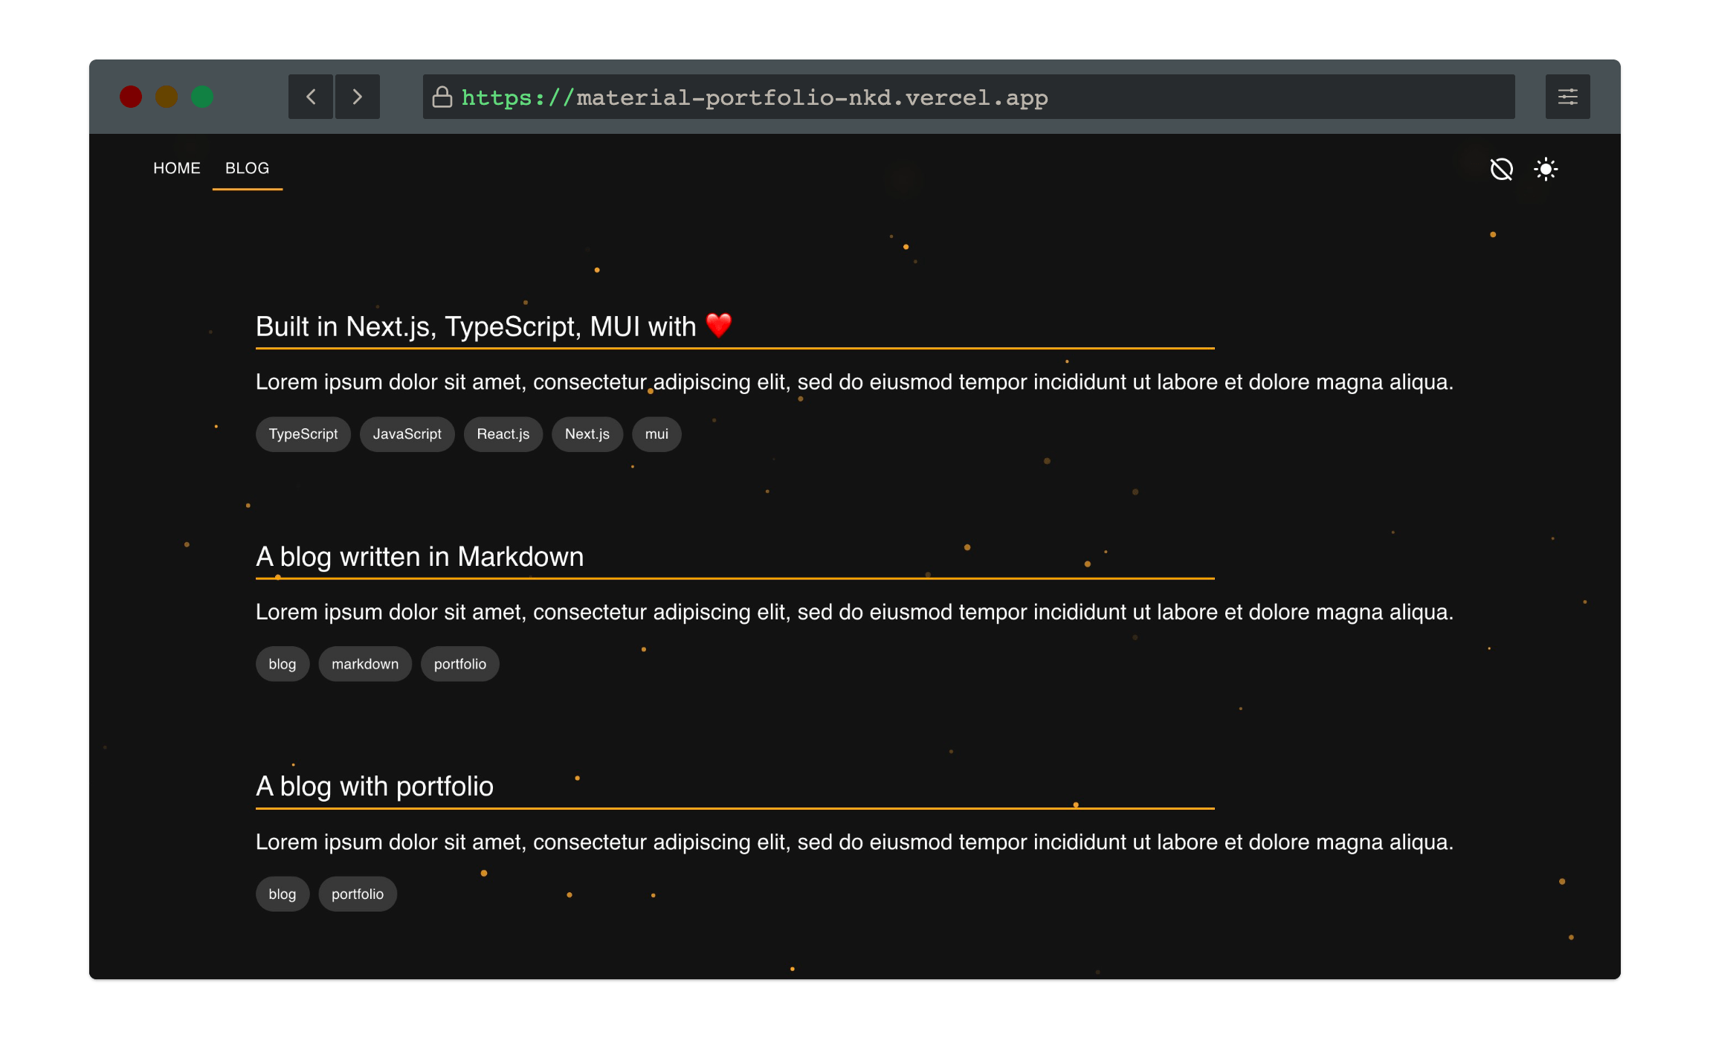Viewport: 1710px width, 1038px height.
Task: Click the red window dot
Action: (x=131, y=97)
